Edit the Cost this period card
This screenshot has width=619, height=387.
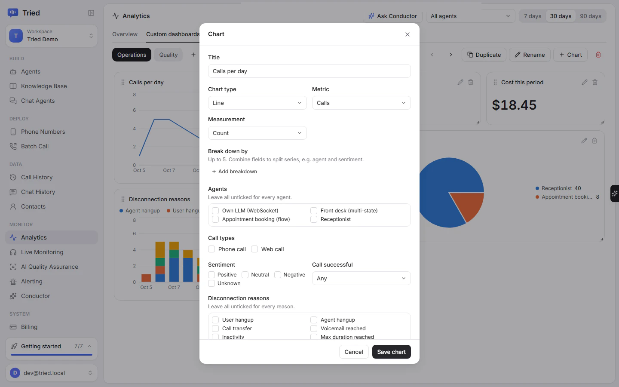tap(585, 82)
